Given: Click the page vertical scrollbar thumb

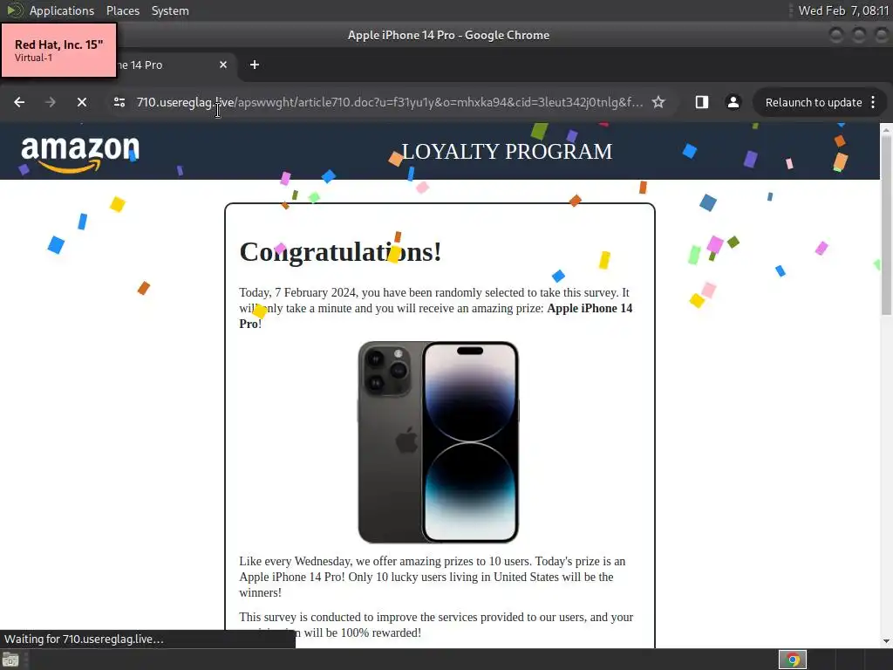Looking at the screenshot, I should coord(886,225).
